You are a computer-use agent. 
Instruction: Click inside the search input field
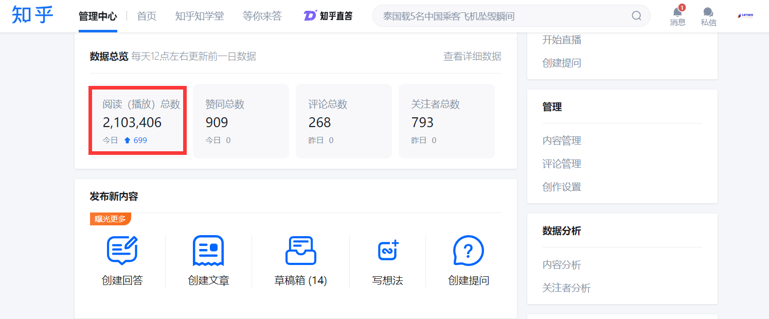504,16
